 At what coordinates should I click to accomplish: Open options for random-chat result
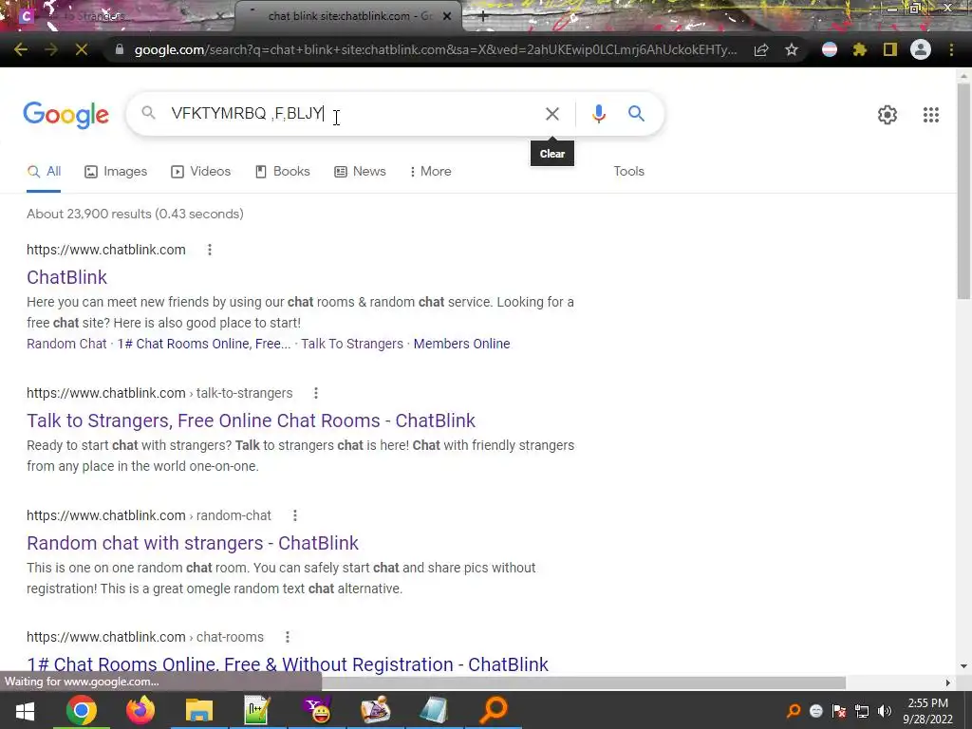295,515
